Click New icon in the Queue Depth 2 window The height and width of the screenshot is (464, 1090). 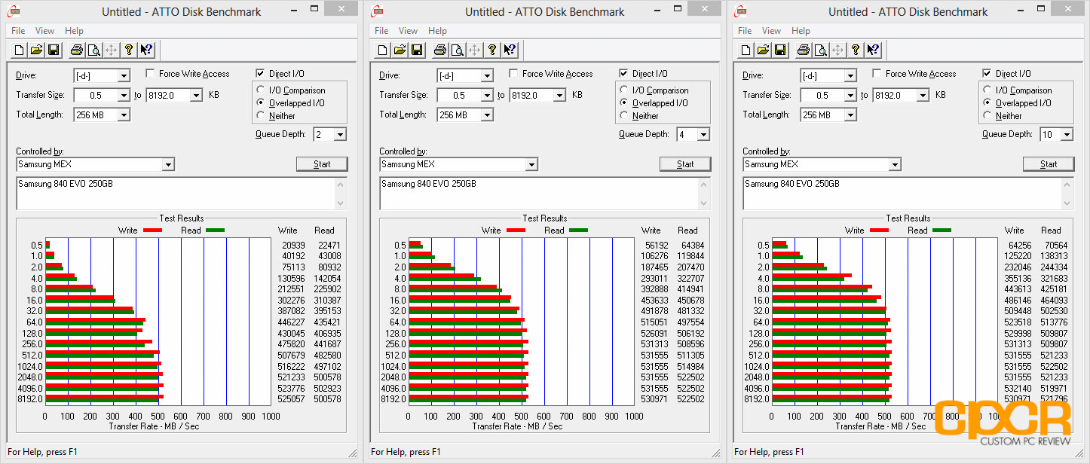[x=19, y=50]
